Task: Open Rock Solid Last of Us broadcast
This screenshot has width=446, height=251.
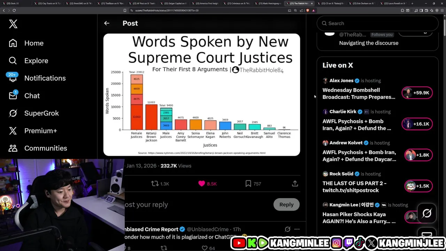Action: click(354, 187)
